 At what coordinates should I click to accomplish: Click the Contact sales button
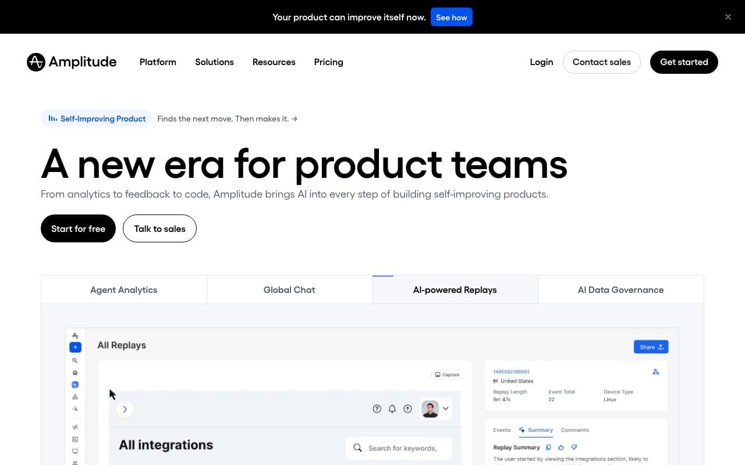pos(602,62)
